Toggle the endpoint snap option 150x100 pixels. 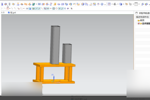point(36,8)
